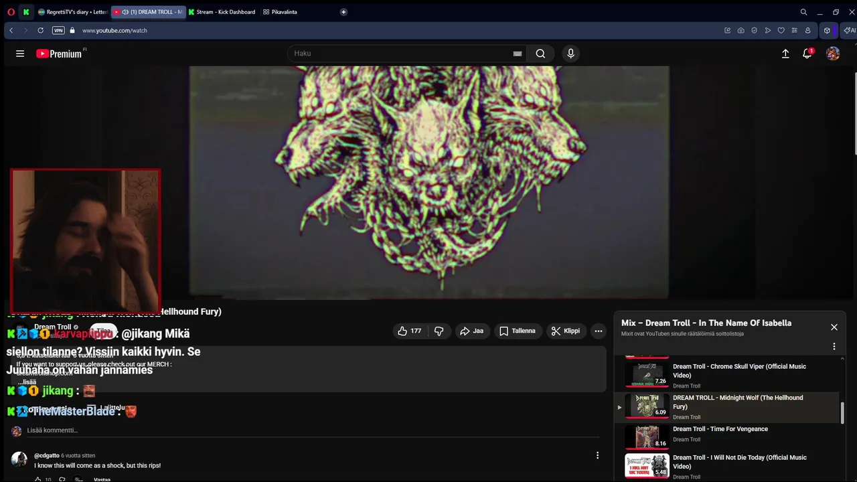Switch to Stream - Kick Dashboard tab
Image resolution: width=857 pixels, height=482 pixels.
tap(222, 12)
